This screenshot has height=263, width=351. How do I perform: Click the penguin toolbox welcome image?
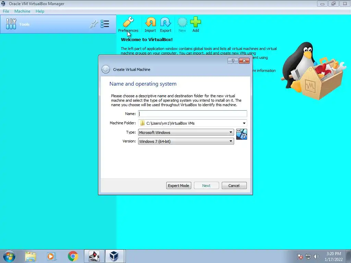(313, 71)
